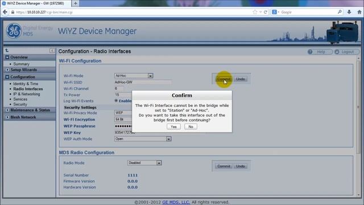This screenshot has width=364, height=205.
Task: Open the Services settings
Action: (20, 99)
